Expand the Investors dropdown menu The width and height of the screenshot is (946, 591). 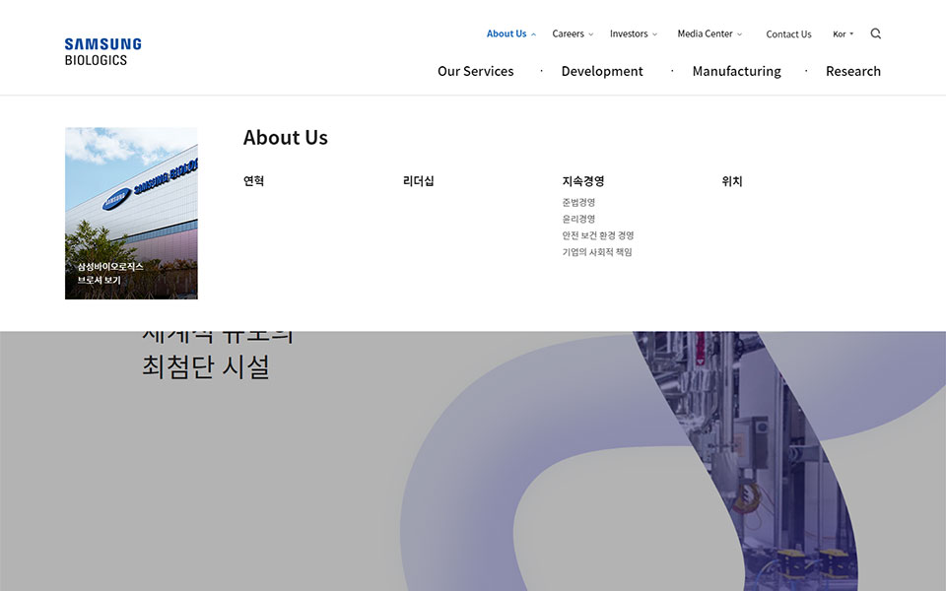point(633,33)
